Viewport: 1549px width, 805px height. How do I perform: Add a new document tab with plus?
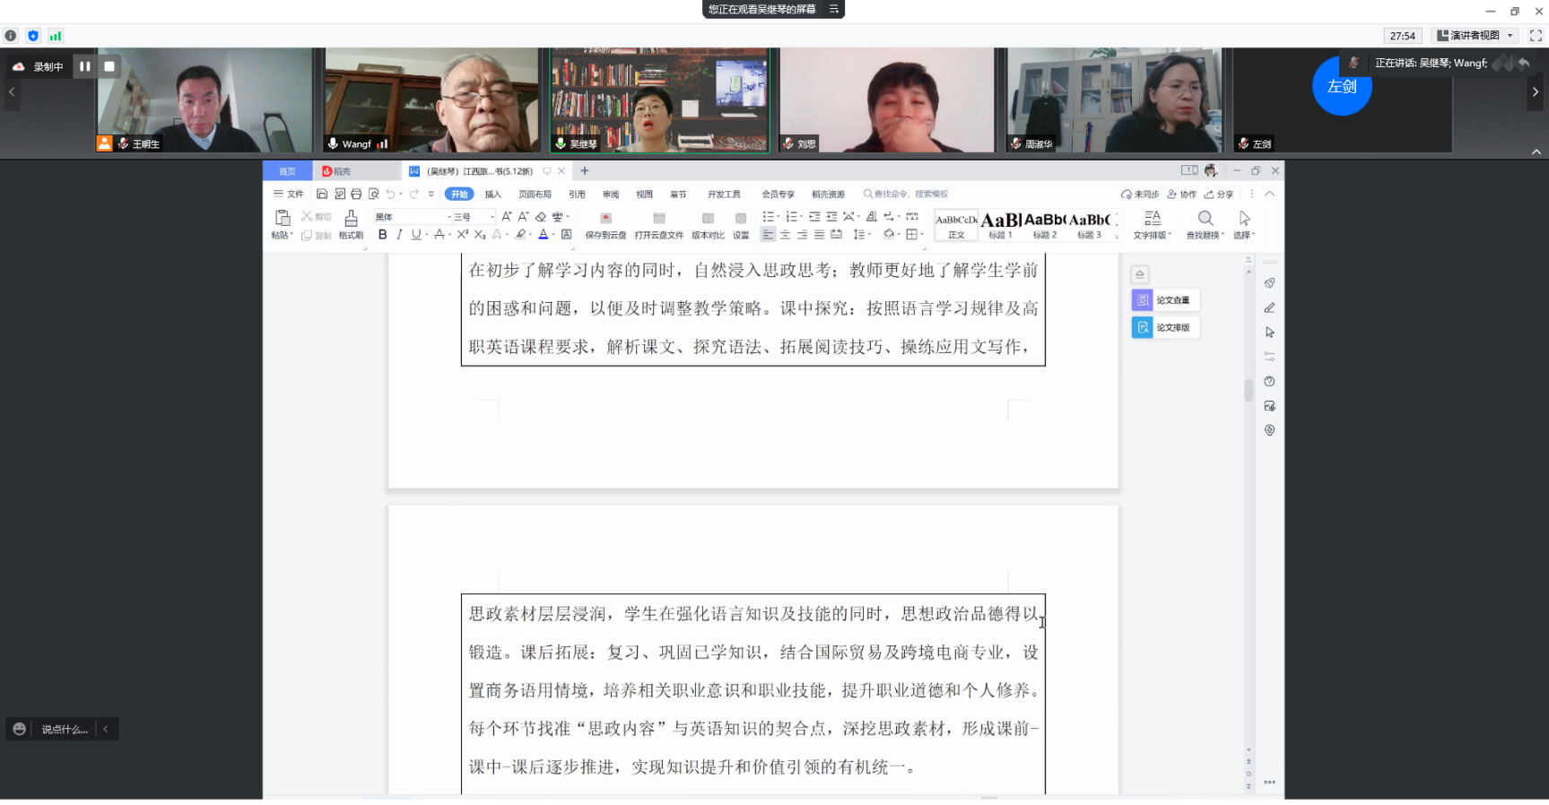click(585, 170)
